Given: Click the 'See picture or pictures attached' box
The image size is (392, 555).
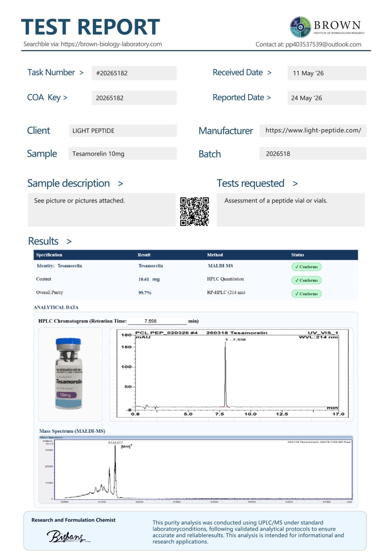Looking at the screenshot, I should [x=102, y=210].
